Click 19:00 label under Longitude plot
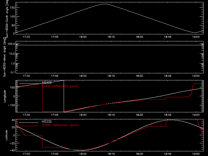 (196, 115)
